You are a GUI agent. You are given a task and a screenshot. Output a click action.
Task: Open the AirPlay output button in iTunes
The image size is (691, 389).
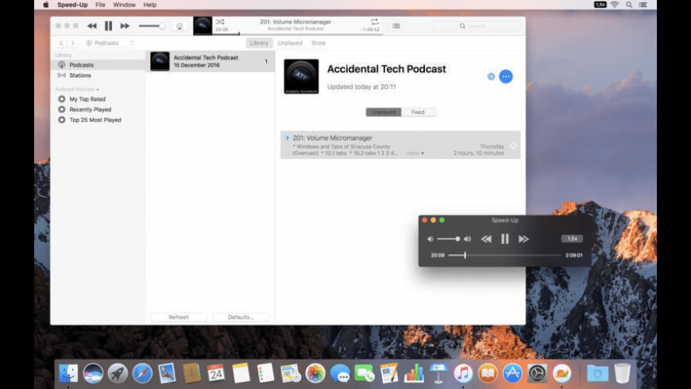point(180,26)
